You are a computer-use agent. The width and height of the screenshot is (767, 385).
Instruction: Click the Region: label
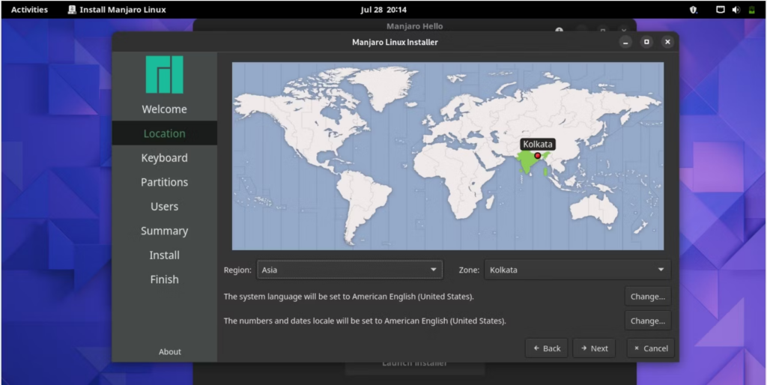[237, 270]
